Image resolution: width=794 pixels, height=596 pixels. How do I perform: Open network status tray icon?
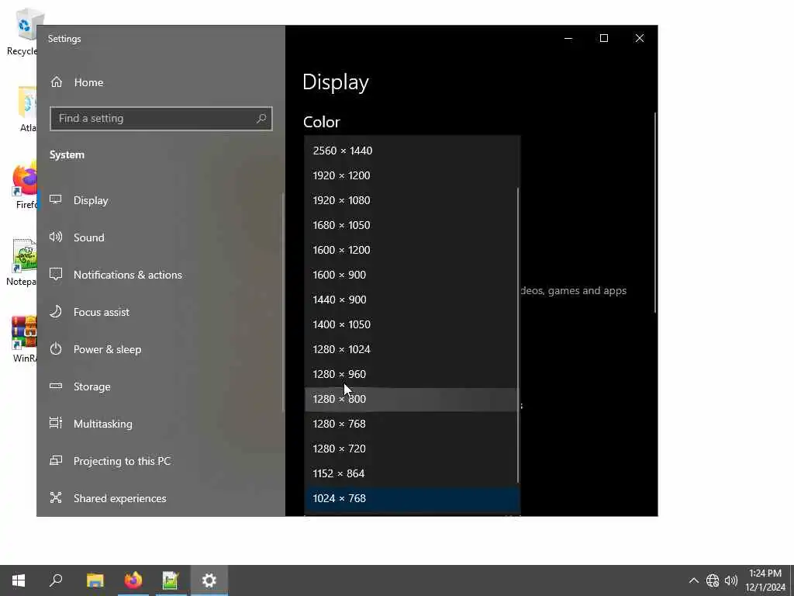(x=713, y=580)
